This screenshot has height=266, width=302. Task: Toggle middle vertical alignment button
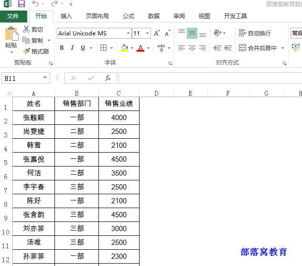pyautogui.click(x=192, y=33)
